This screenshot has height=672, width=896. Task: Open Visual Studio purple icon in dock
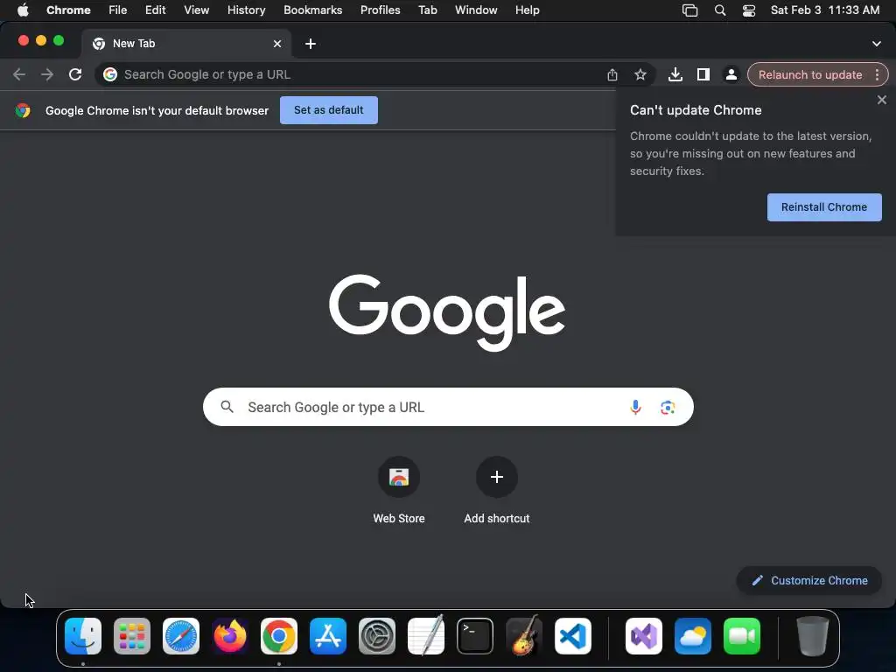[644, 636]
